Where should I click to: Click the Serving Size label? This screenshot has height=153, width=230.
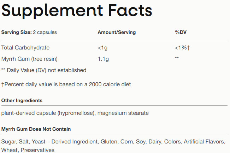[16, 33]
